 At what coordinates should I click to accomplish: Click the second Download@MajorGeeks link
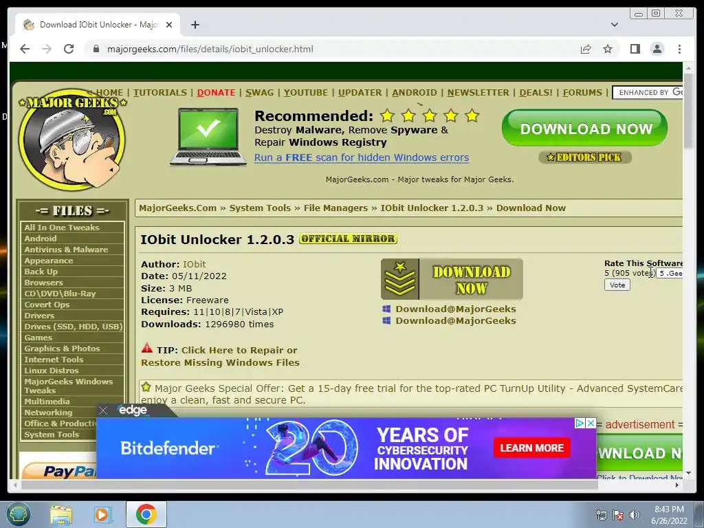point(455,320)
